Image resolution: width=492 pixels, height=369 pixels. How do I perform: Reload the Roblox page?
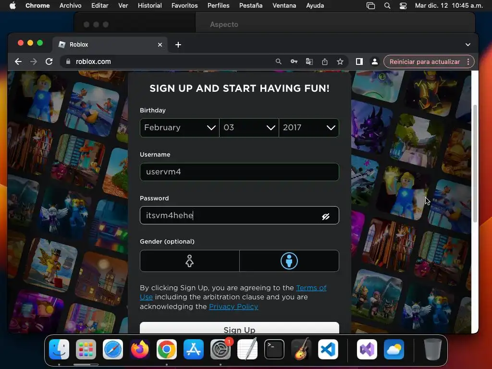(x=49, y=61)
